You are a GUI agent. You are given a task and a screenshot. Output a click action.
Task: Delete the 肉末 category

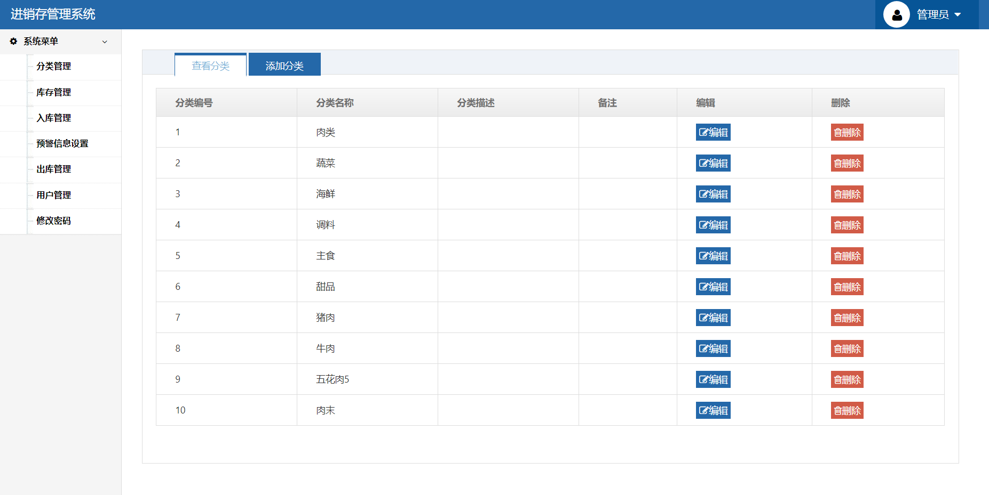point(847,410)
